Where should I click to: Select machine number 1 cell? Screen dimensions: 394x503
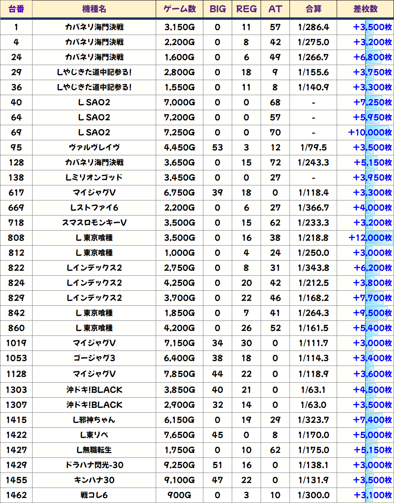pos(16,27)
